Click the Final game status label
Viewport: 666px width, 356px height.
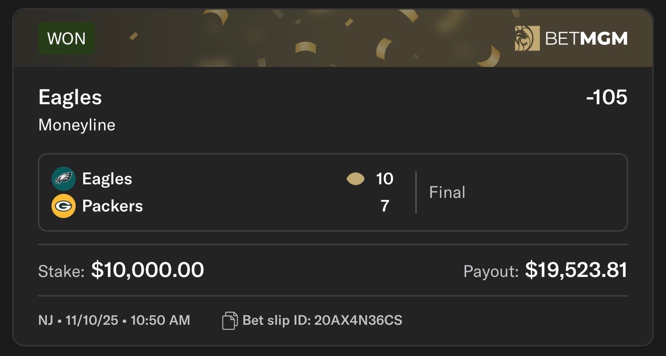coord(447,192)
